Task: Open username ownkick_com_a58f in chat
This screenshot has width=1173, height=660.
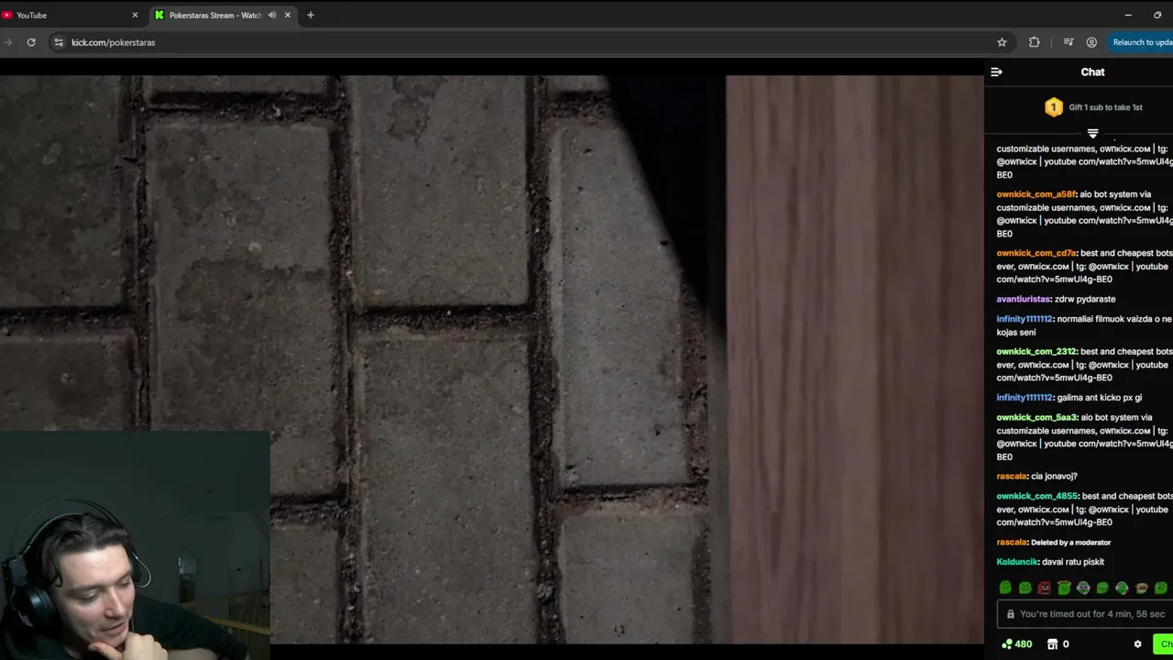Action: click(x=1036, y=194)
